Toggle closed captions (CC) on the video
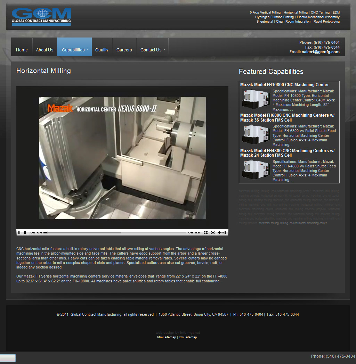The height and width of the screenshot is (364, 356). click(x=206, y=232)
